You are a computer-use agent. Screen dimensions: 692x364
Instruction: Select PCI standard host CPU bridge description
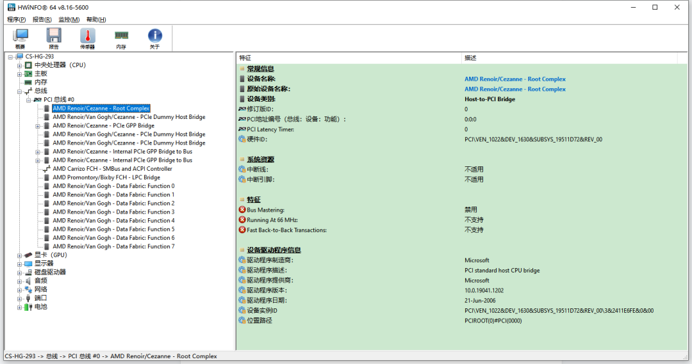[x=502, y=271]
